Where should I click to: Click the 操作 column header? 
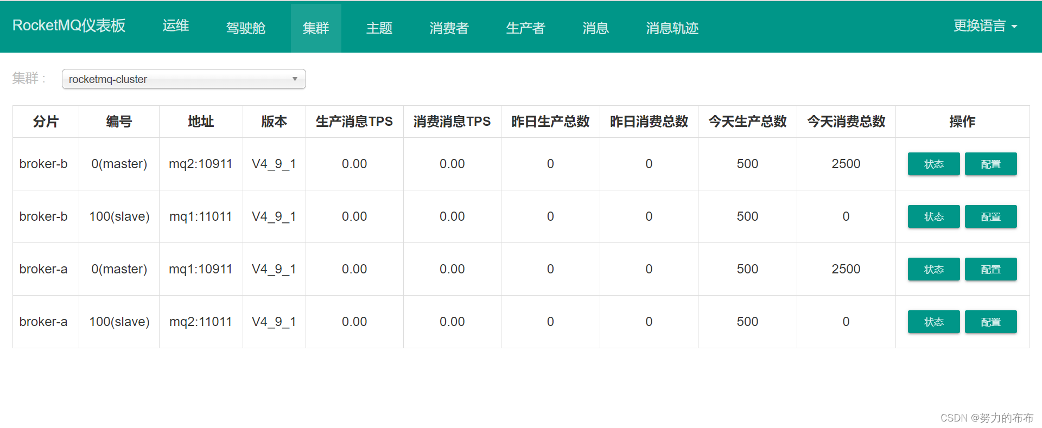[x=962, y=122]
